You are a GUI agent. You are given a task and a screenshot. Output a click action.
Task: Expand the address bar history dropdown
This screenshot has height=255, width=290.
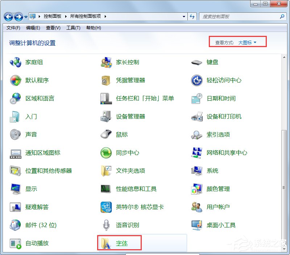coord(184,16)
